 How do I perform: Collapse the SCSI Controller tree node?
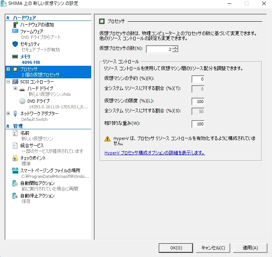(8, 81)
